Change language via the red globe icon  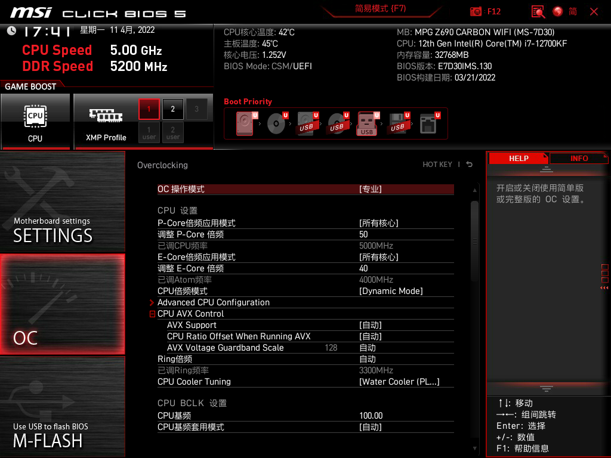point(558,12)
